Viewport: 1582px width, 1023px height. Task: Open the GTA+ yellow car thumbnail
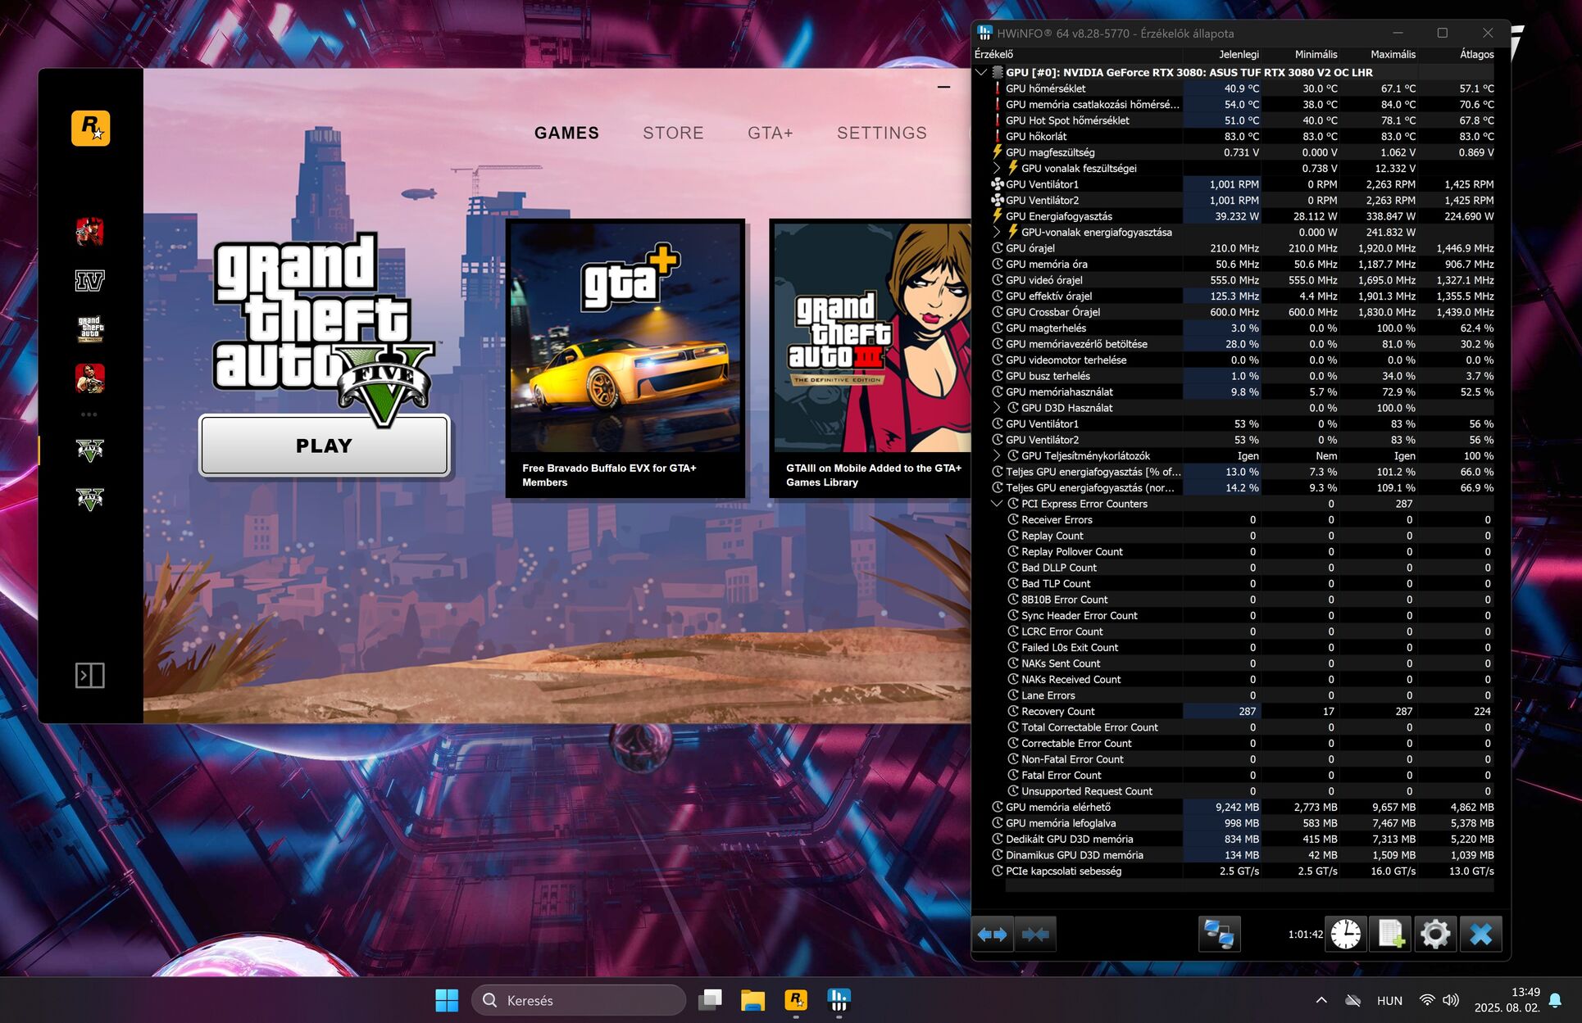tap(625, 337)
